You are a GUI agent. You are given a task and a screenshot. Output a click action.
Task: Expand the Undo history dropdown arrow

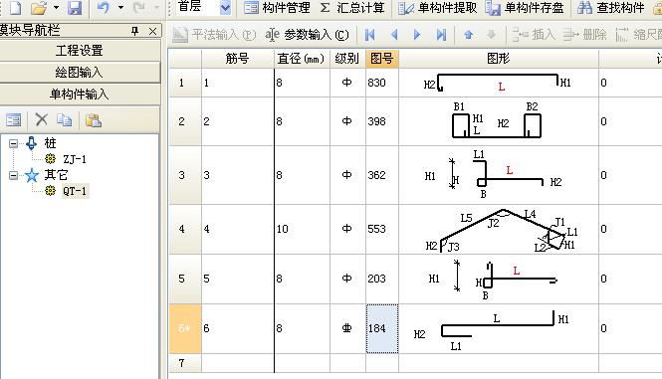tap(120, 7)
